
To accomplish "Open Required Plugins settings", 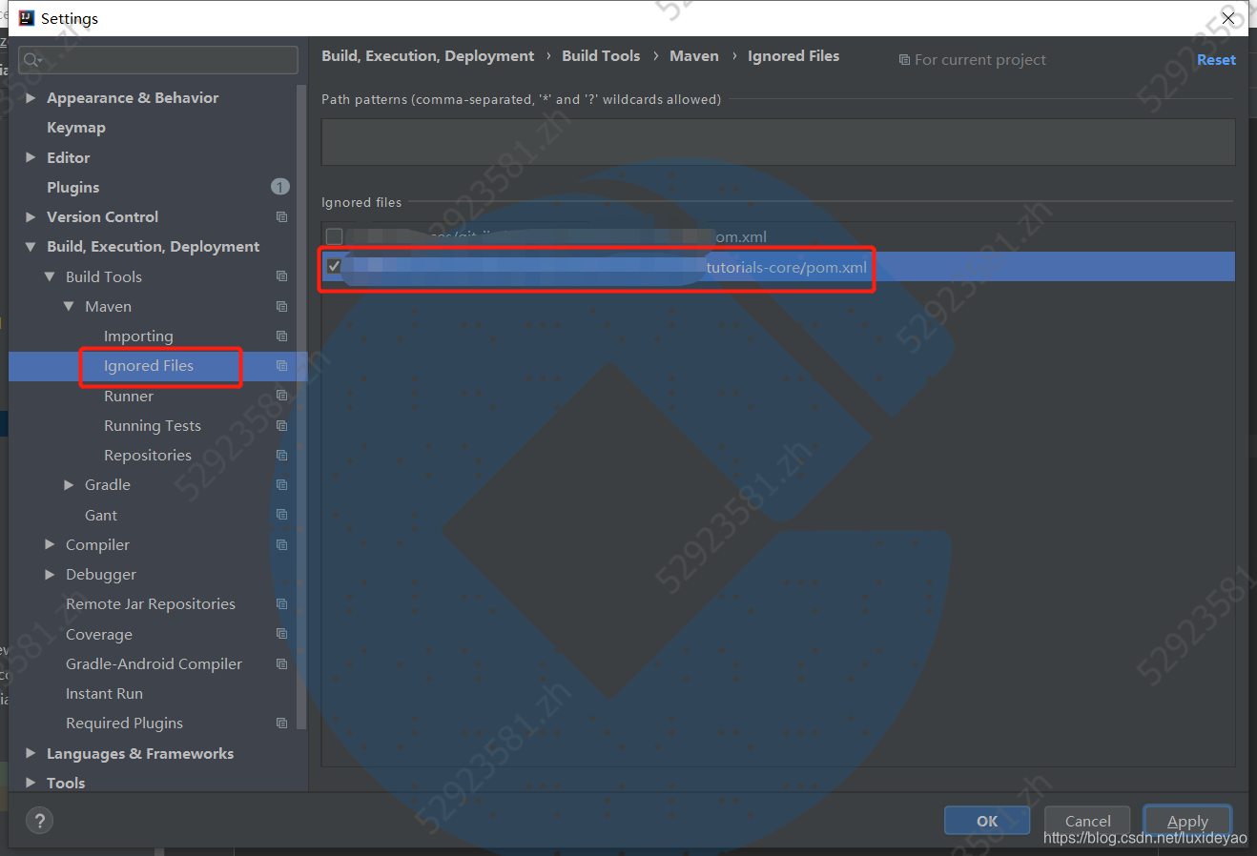I will [124, 723].
